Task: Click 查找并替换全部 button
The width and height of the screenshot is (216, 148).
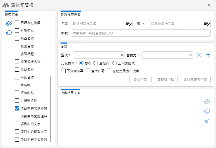Action: (195, 79)
